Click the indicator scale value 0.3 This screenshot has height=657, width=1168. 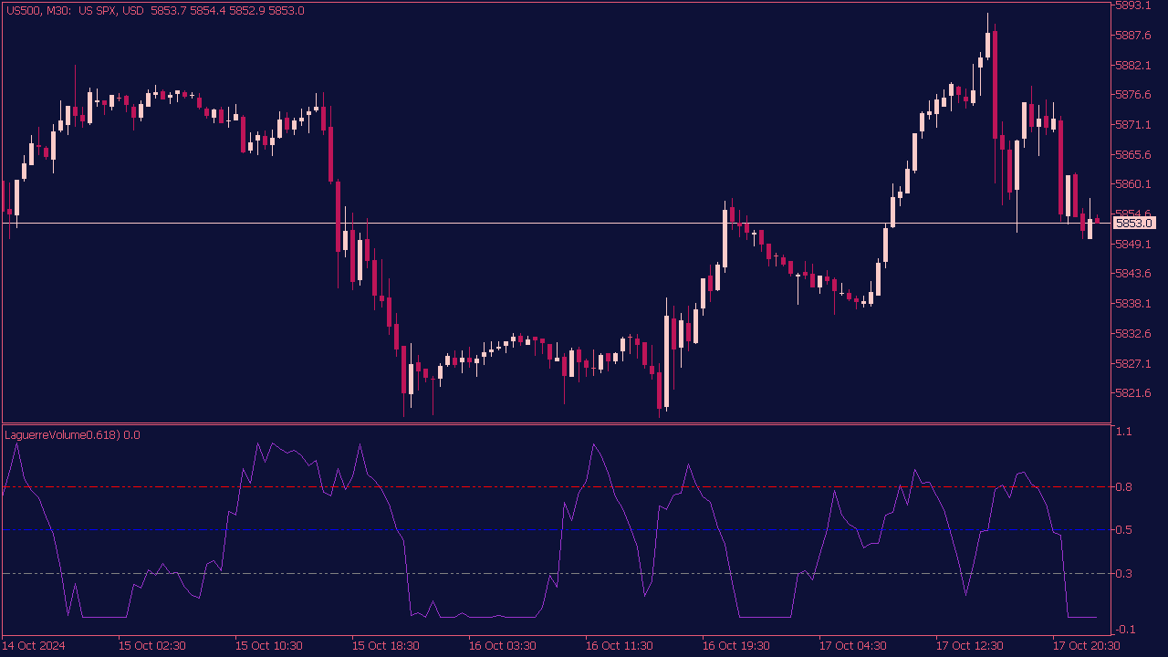coord(1124,574)
